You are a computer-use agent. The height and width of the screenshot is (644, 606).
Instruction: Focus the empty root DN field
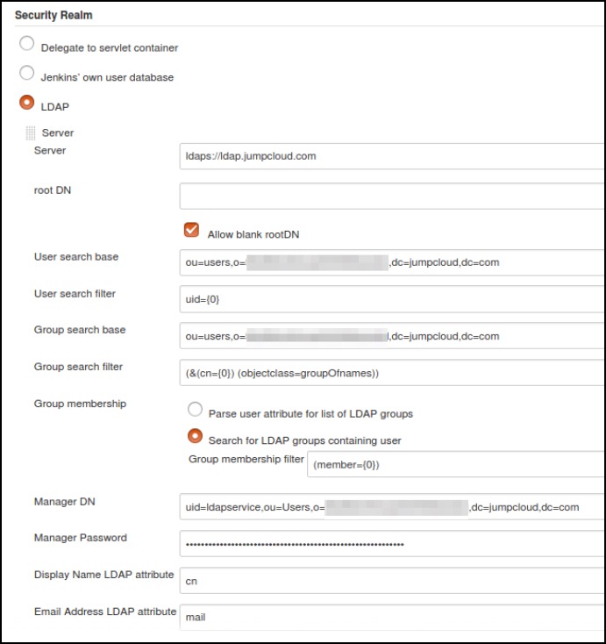pos(391,196)
